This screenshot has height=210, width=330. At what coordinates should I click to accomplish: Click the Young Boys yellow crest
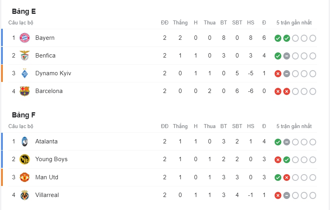25,159
